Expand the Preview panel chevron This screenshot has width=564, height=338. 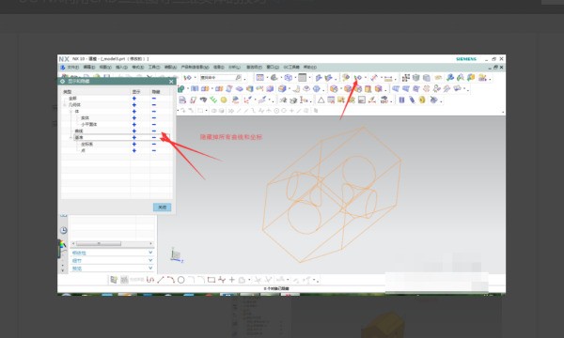pyautogui.click(x=150, y=268)
